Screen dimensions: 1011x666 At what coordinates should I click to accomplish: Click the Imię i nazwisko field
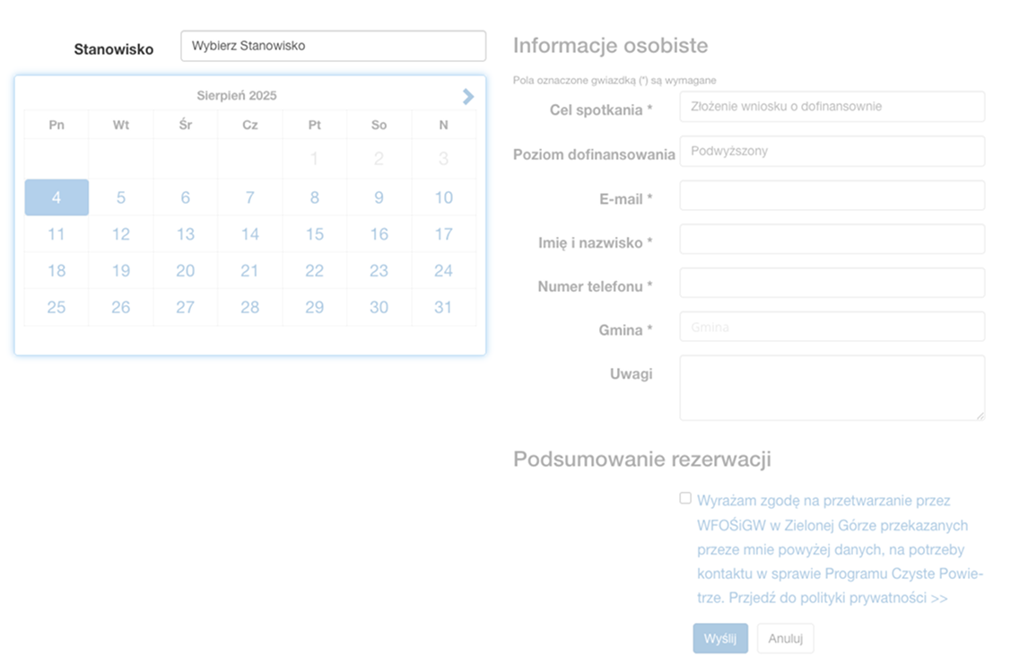[832, 240]
